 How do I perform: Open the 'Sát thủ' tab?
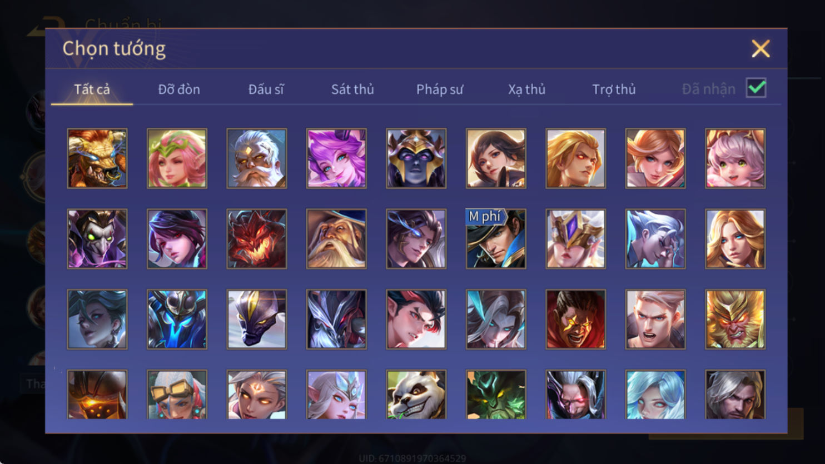(352, 89)
